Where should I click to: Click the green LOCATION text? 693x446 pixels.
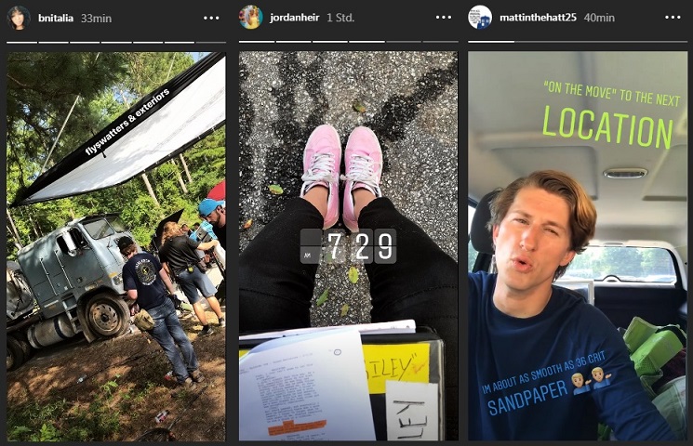(607, 127)
